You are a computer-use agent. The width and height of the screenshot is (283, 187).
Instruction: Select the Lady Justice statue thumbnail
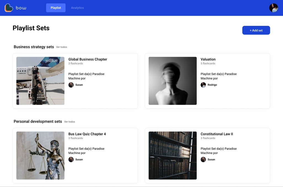pyautogui.click(x=41, y=155)
